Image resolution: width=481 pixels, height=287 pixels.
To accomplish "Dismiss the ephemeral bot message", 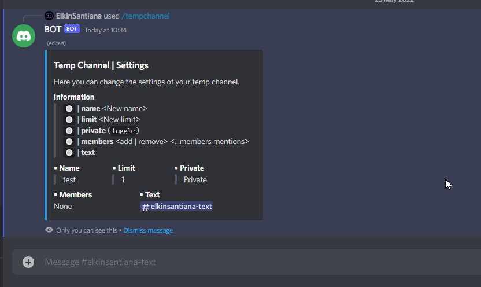I will click(148, 230).
